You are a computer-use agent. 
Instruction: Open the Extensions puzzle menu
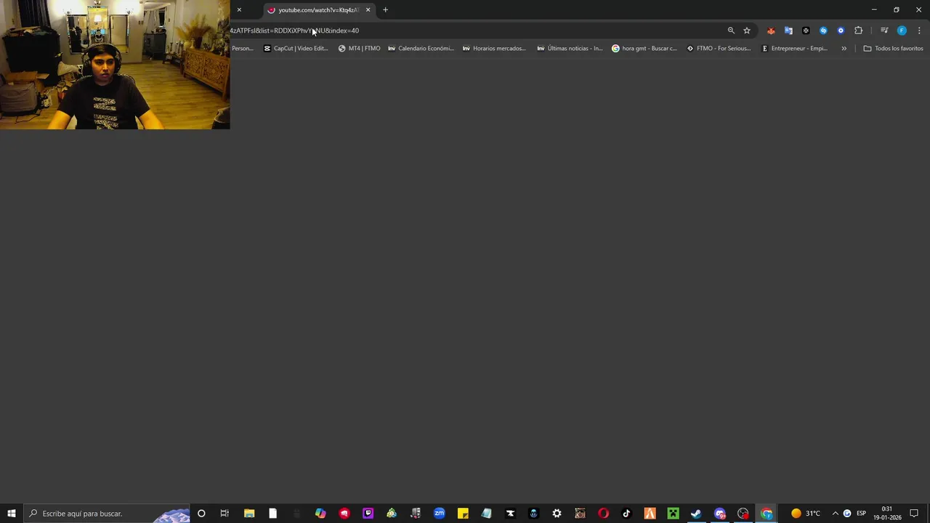pos(859,31)
